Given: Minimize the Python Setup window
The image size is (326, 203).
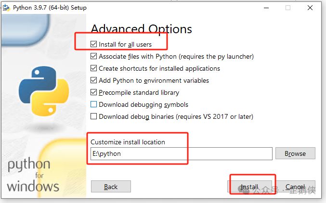Looking at the screenshot, I should pyautogui.click(x=266, y=8).
